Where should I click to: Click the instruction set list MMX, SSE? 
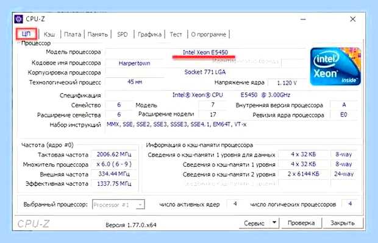coord(176,124)
